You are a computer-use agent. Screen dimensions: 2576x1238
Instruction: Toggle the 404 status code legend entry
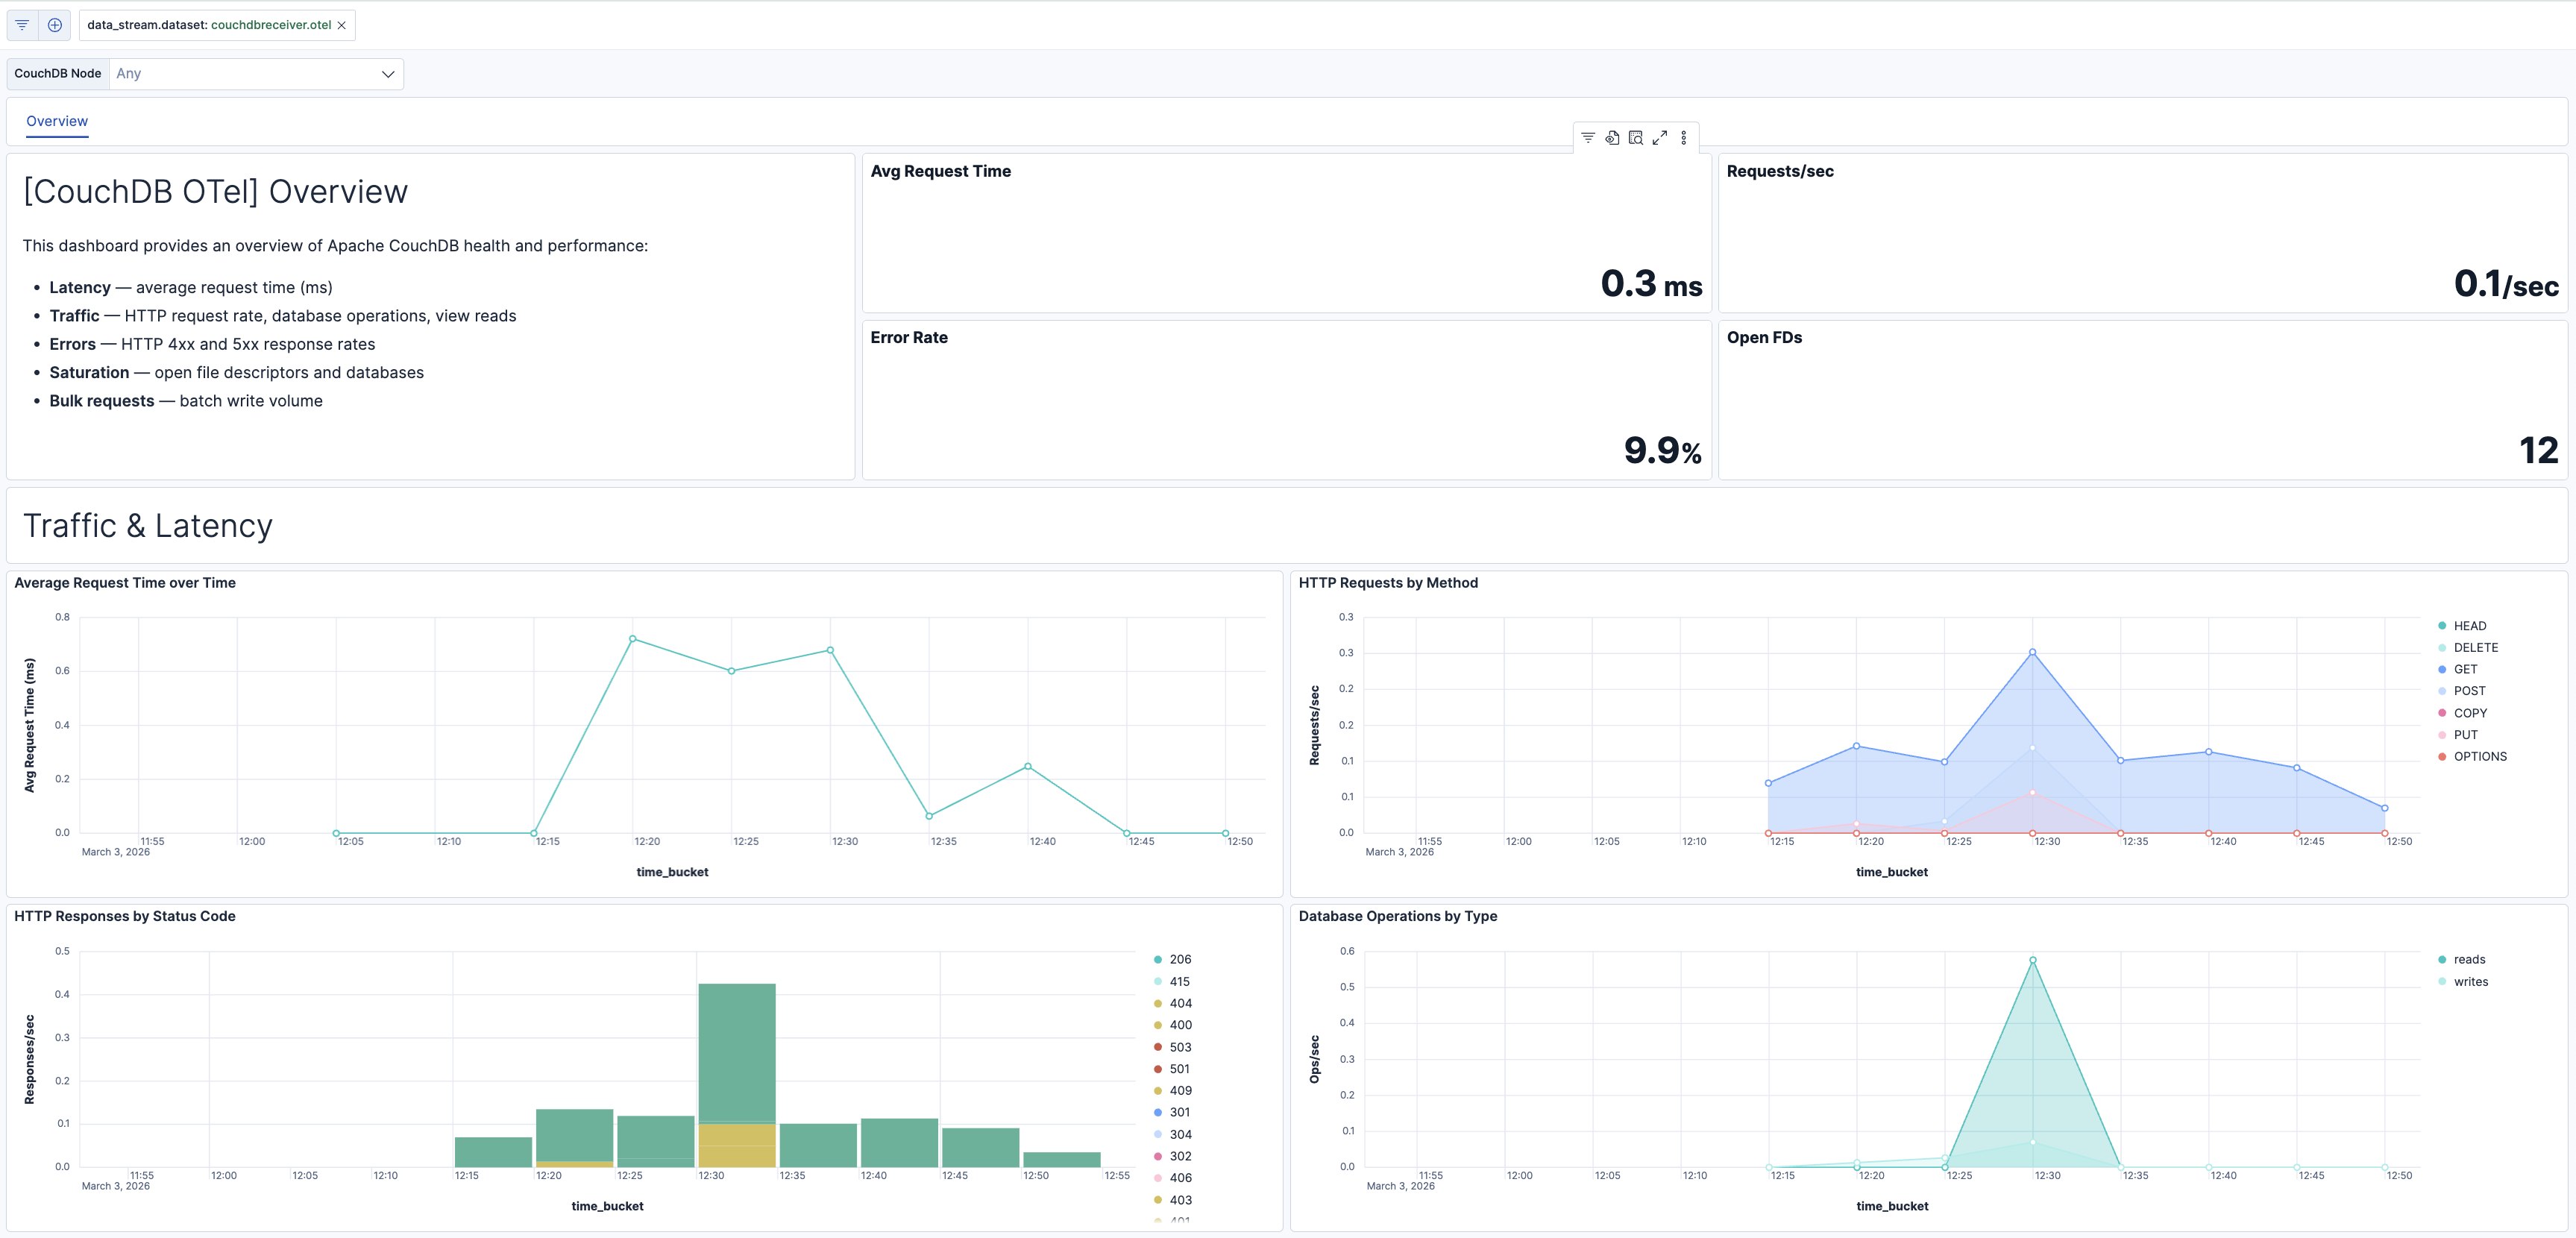click(x=1178, y=1003)
